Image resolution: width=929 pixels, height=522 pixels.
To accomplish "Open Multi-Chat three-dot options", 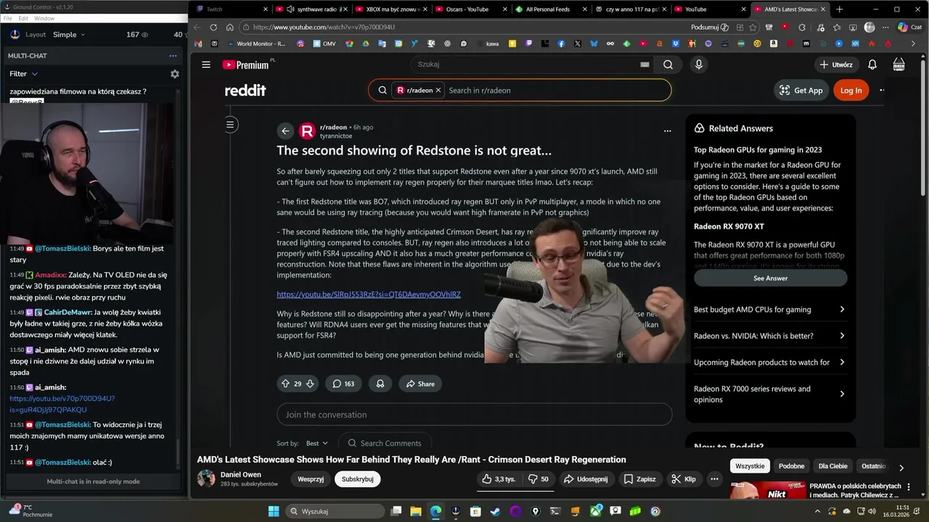I will 173,56.
